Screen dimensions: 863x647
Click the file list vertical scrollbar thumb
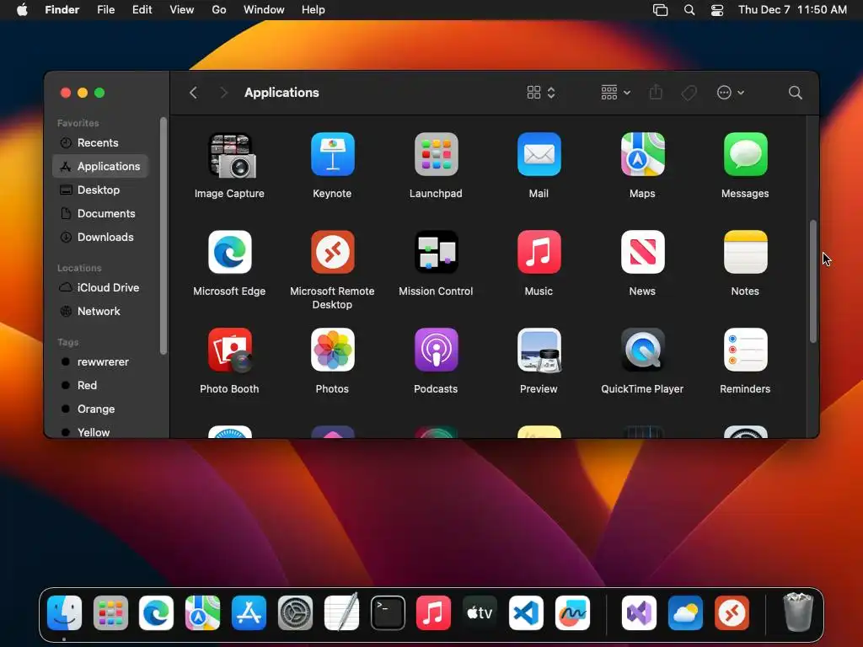point(812,281)
